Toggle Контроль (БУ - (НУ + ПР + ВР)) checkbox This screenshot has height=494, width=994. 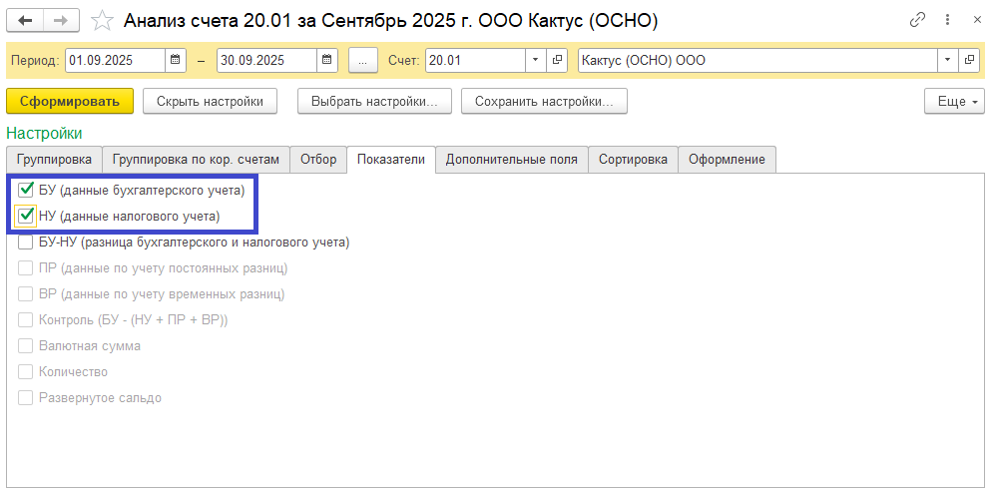click(26, 320)
